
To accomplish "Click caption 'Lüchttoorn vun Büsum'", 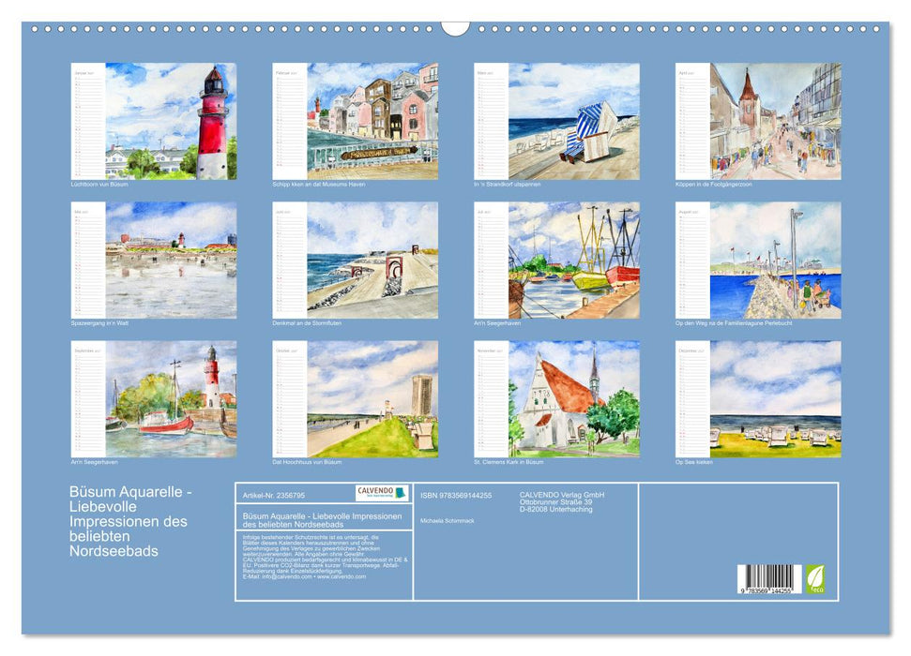I will pyautogui.click(x=99, y=184).
